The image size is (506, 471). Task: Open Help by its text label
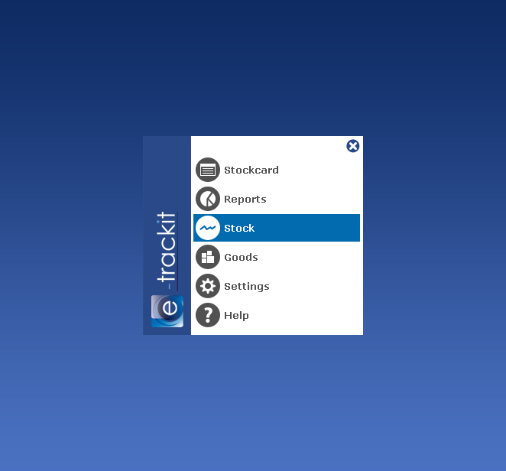click(x=236, y=315)
